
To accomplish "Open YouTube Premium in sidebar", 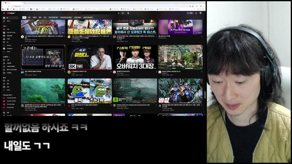I will pyautogui.click(x=10, y=98).
